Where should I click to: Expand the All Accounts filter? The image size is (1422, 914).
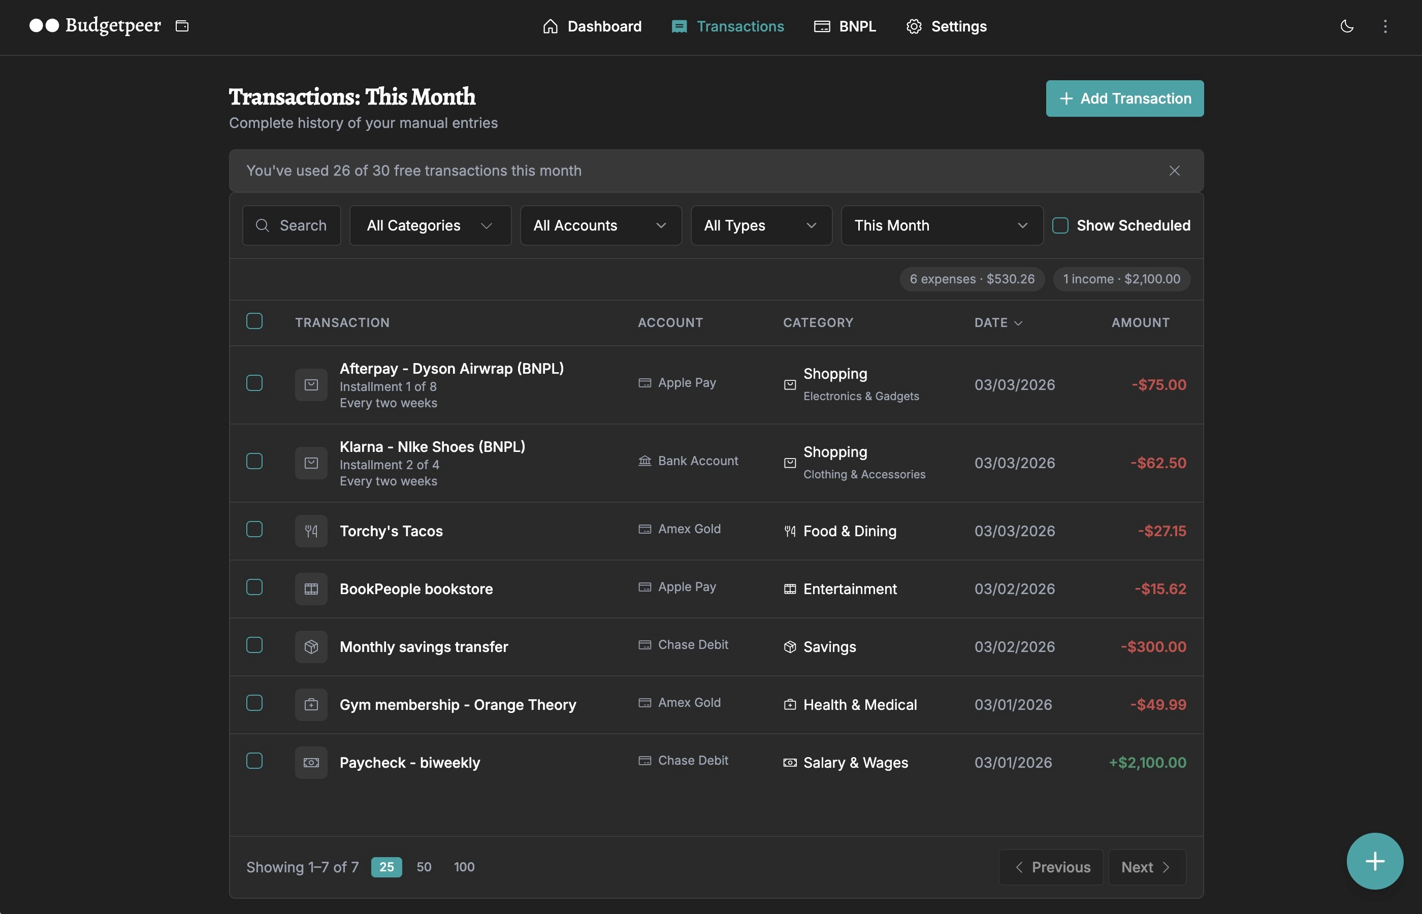[600, 225]
